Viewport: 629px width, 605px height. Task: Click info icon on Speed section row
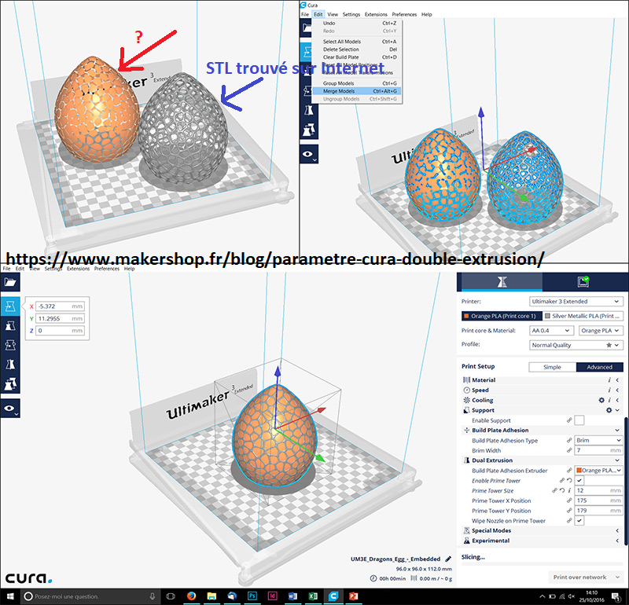click(609, 390)
